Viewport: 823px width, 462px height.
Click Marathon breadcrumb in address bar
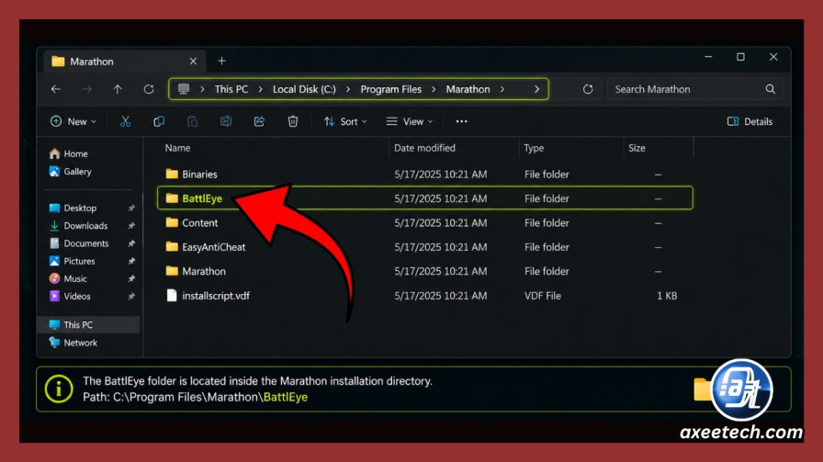click(468, 89)
